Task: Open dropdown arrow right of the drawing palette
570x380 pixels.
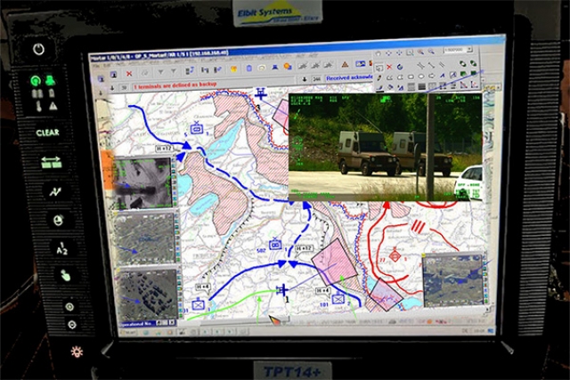Action: click(x=498, y=87)
